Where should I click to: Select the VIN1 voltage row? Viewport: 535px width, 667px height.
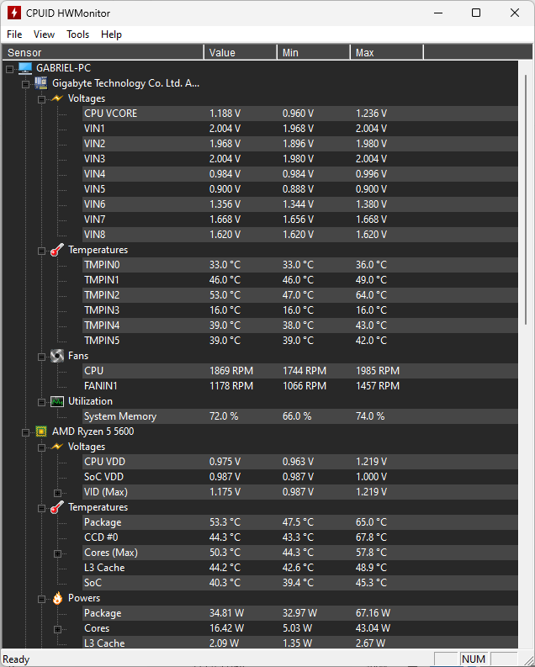point(300,129)
